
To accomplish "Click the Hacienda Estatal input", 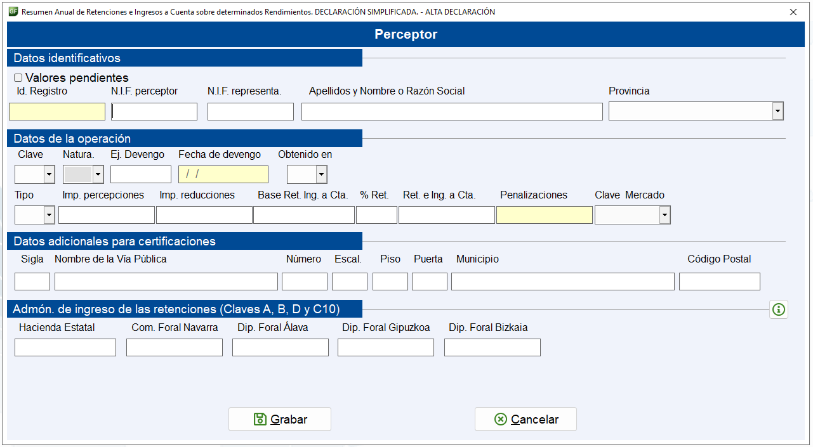I will 65,347.
